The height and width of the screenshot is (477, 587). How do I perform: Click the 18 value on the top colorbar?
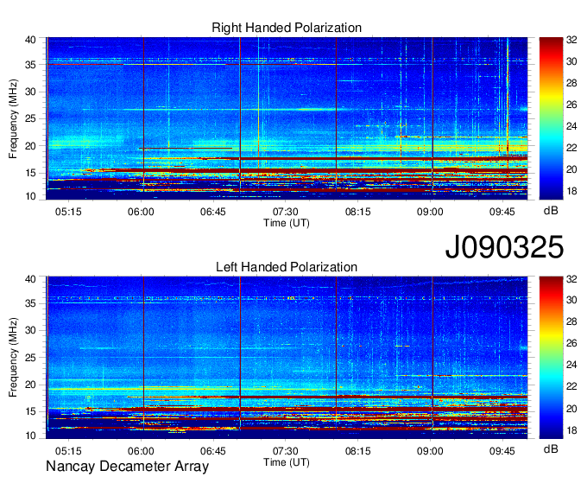coord(571,191)
